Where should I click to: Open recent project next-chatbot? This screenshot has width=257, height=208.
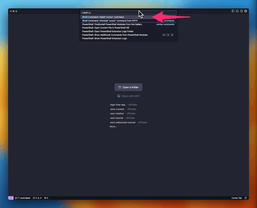tap(122, 113)
